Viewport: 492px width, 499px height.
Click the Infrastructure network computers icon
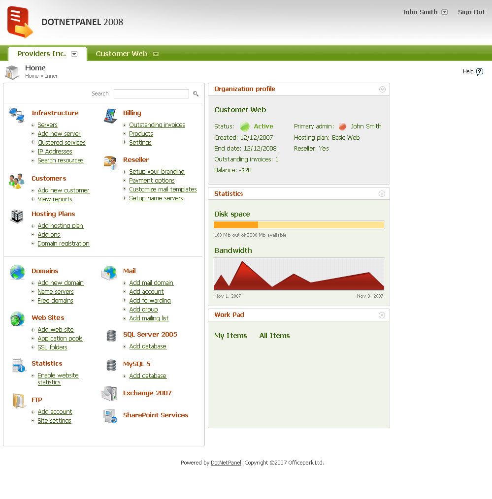coord(17,115)
